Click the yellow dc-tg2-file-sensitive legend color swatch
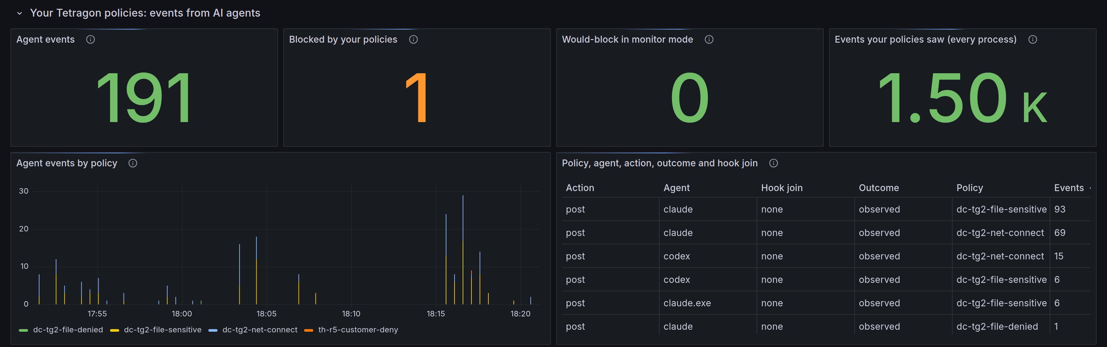1107x347 pixels. [114, 330]
